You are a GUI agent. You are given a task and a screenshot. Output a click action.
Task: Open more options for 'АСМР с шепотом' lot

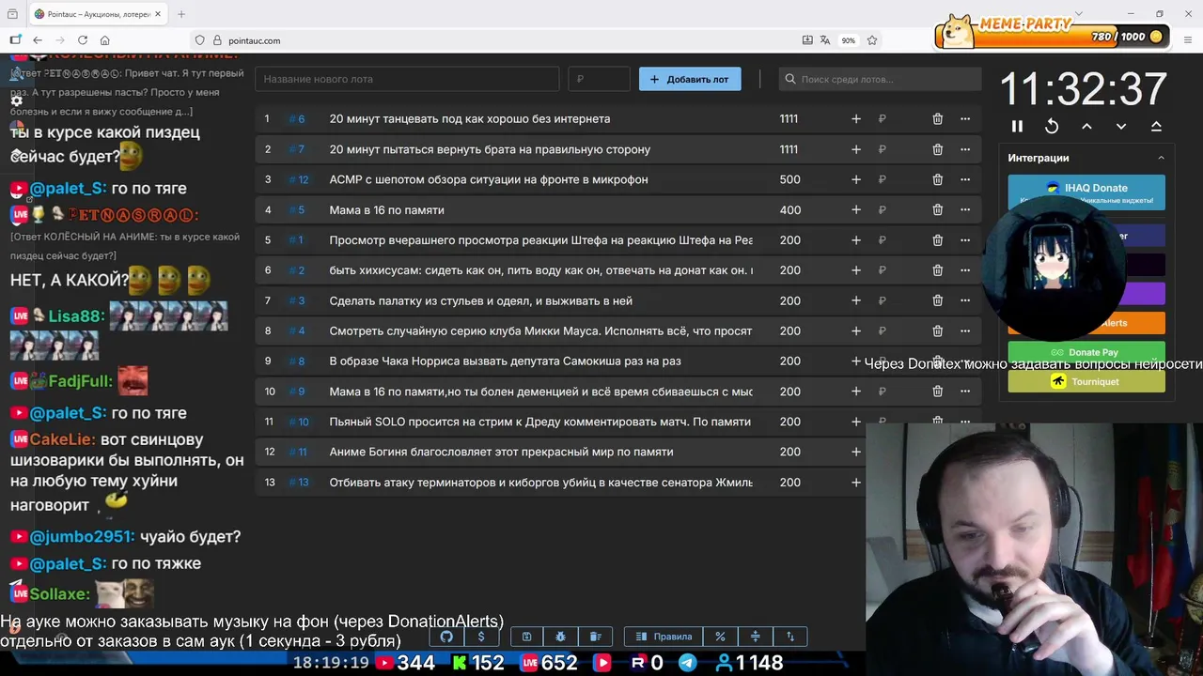[964, 179]
